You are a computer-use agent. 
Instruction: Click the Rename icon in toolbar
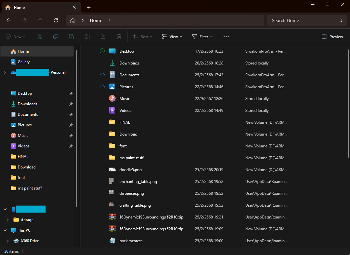click(87, 37)
